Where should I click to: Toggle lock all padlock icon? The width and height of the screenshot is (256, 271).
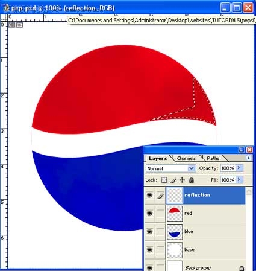point(192,180)
